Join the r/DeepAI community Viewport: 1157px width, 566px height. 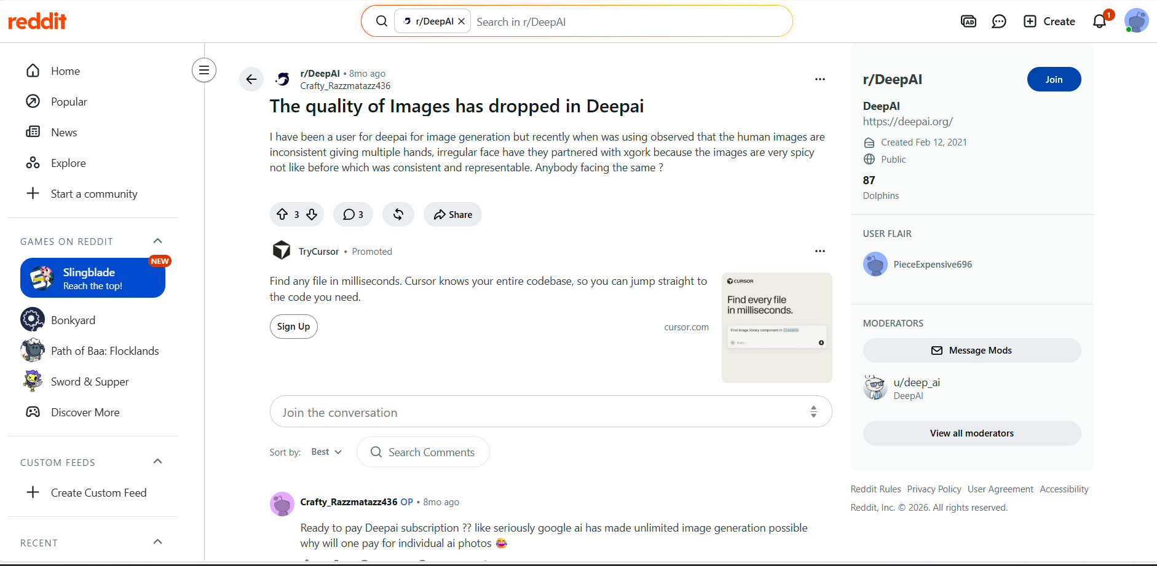coord(1054,79)
